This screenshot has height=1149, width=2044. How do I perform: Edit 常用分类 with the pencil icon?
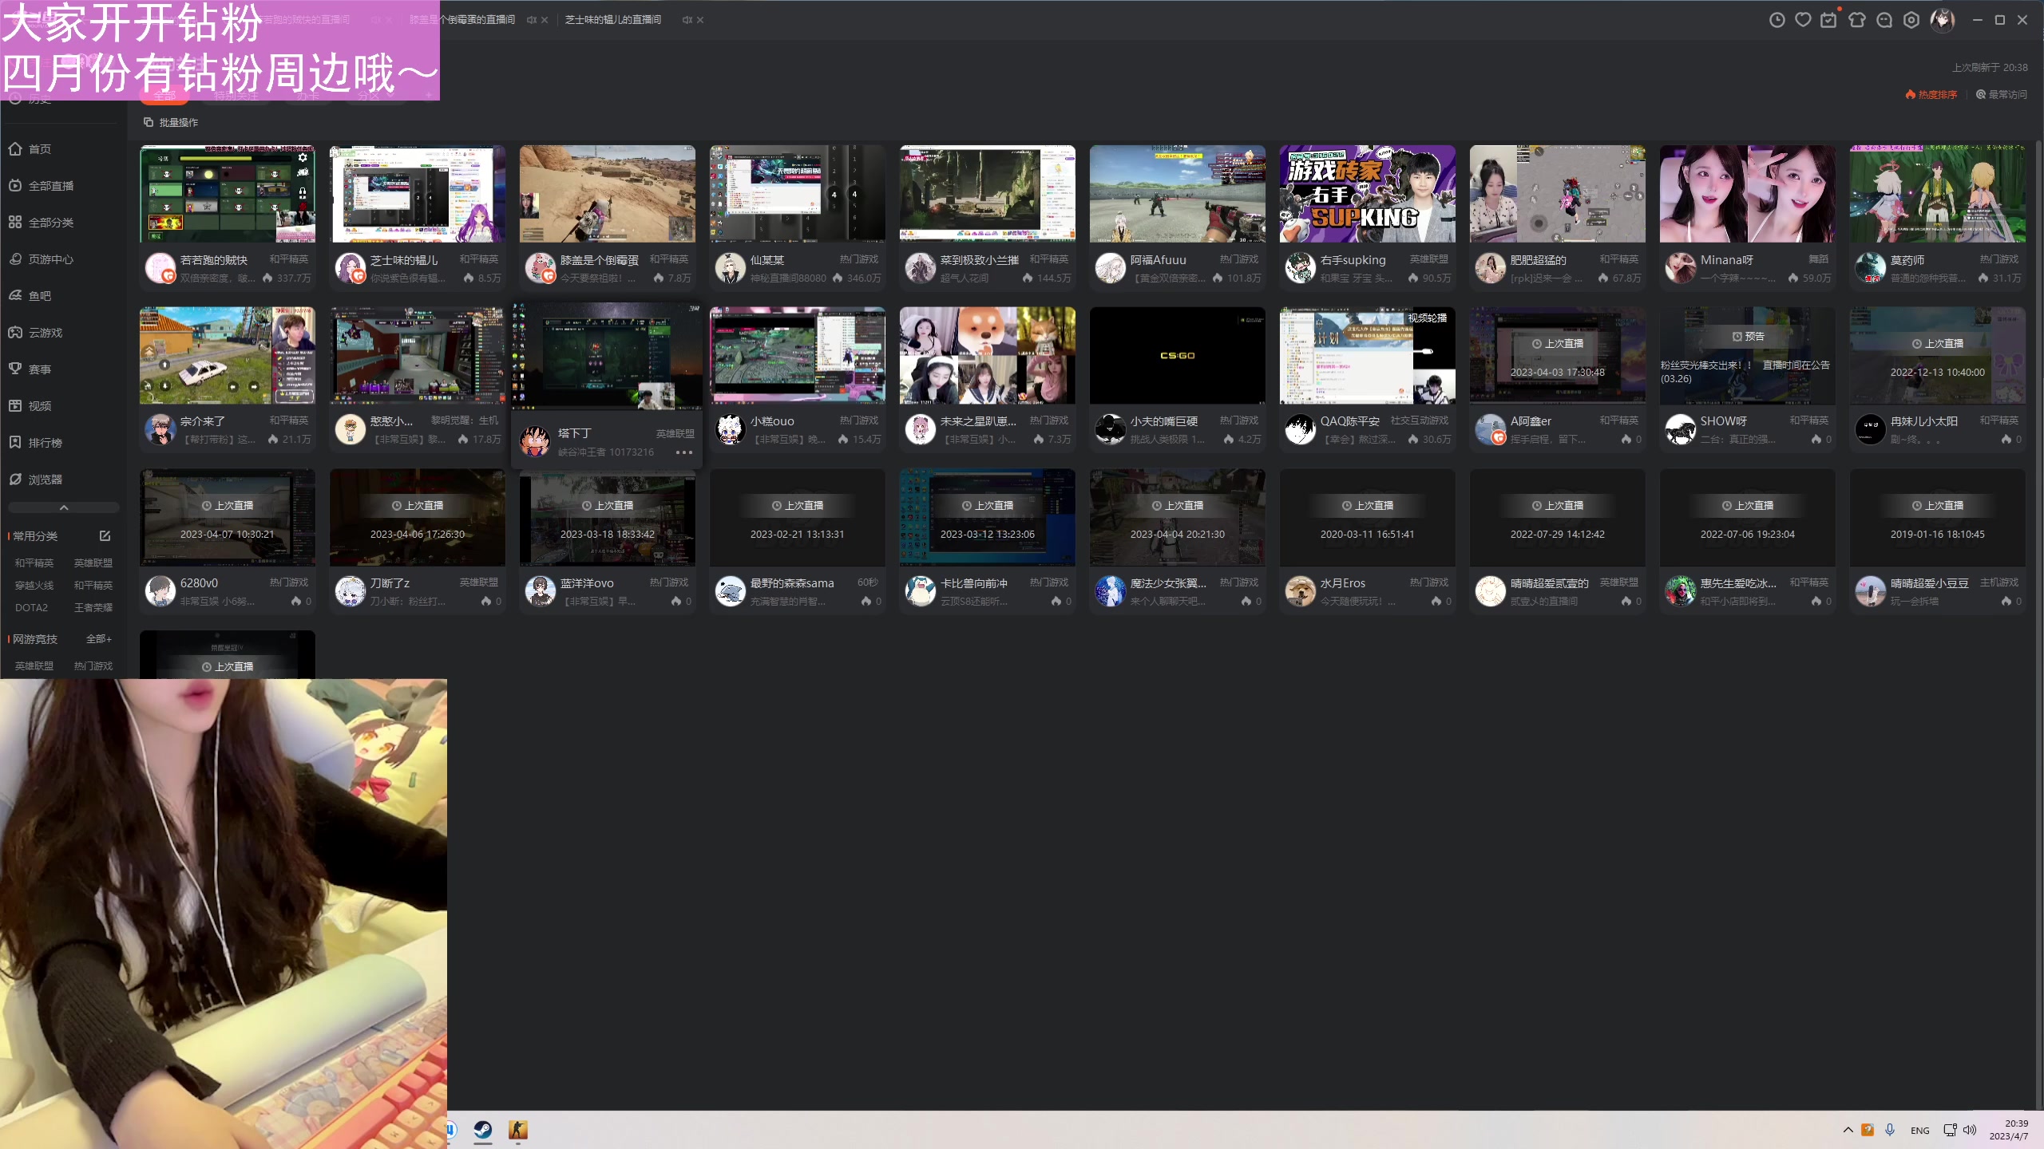[105, 536]
